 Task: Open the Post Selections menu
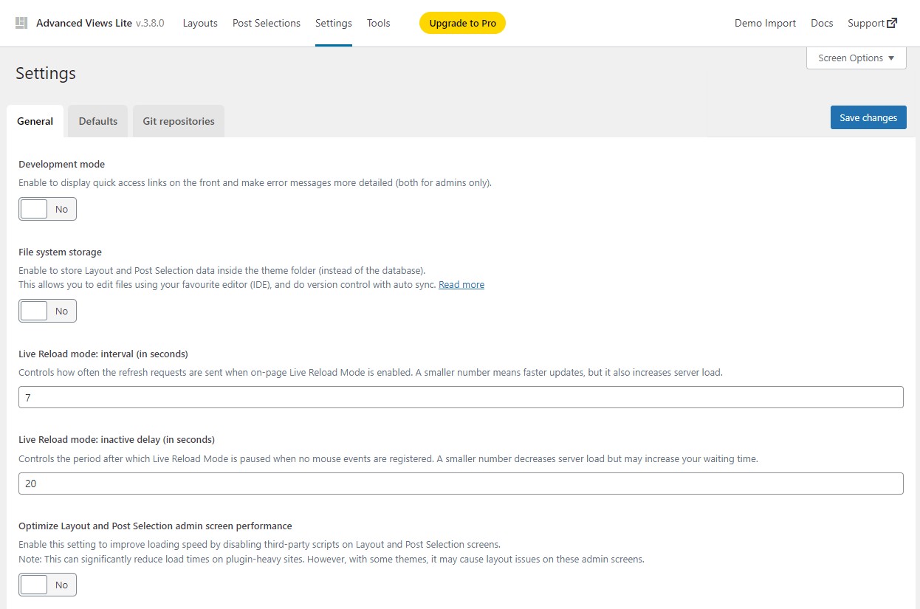266,23
